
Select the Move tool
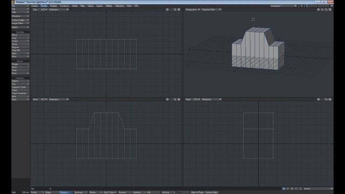click(20, 35)
